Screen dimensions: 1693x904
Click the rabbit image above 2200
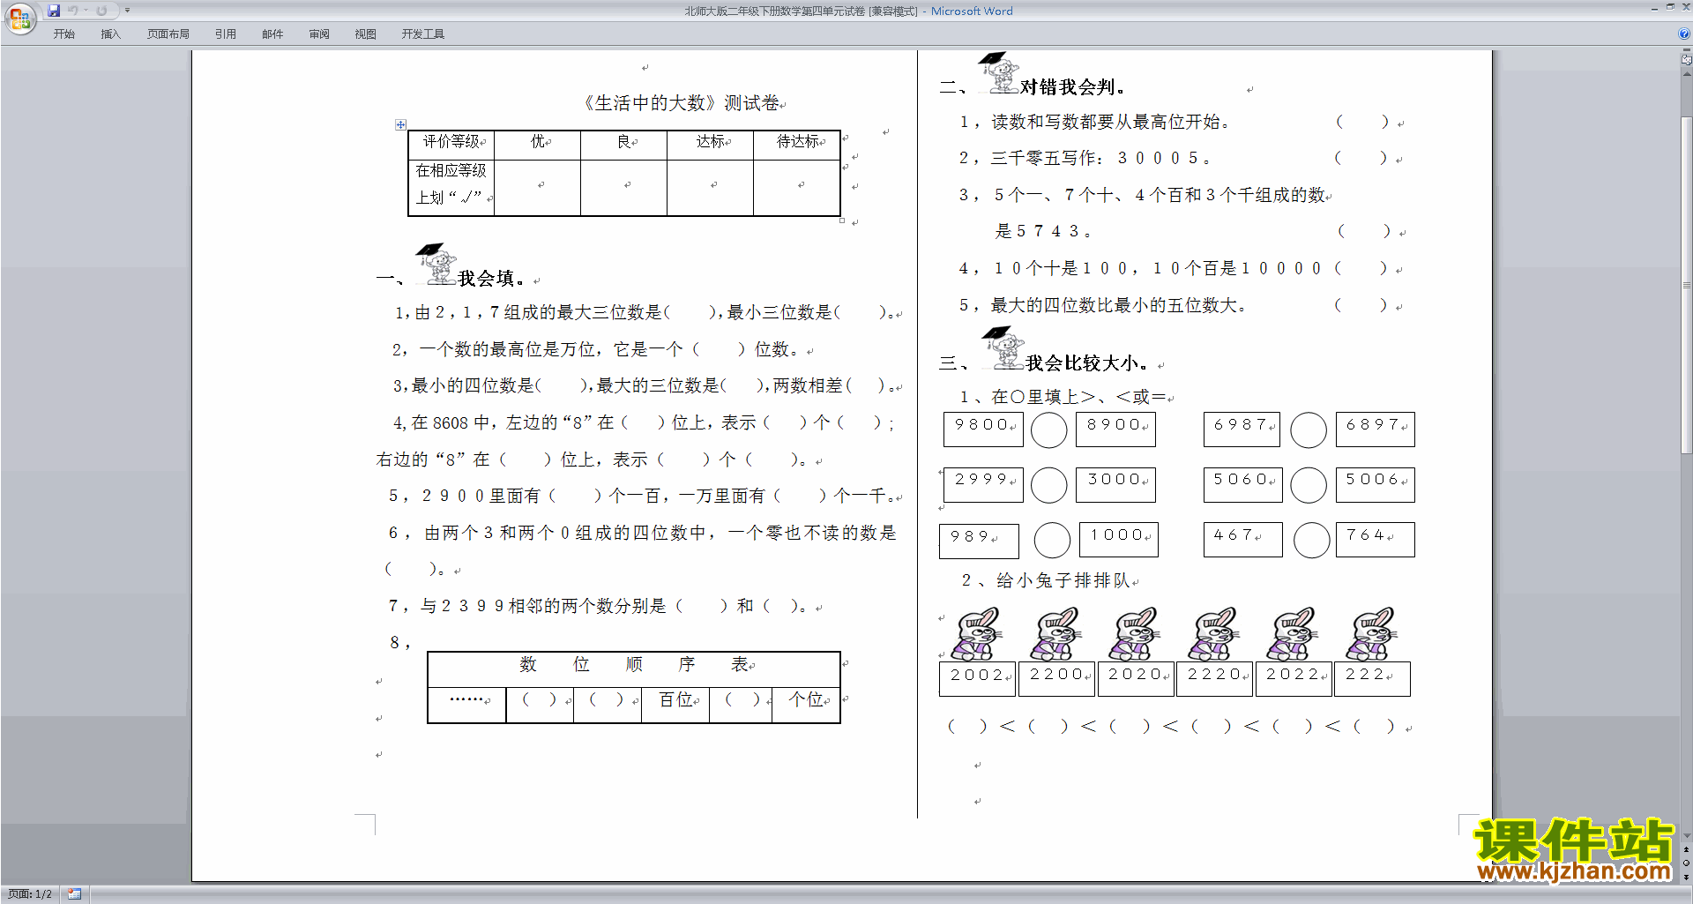1055,633
